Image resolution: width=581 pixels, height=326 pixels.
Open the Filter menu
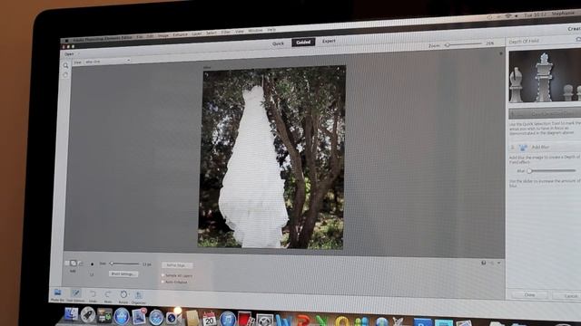point(226,33)
